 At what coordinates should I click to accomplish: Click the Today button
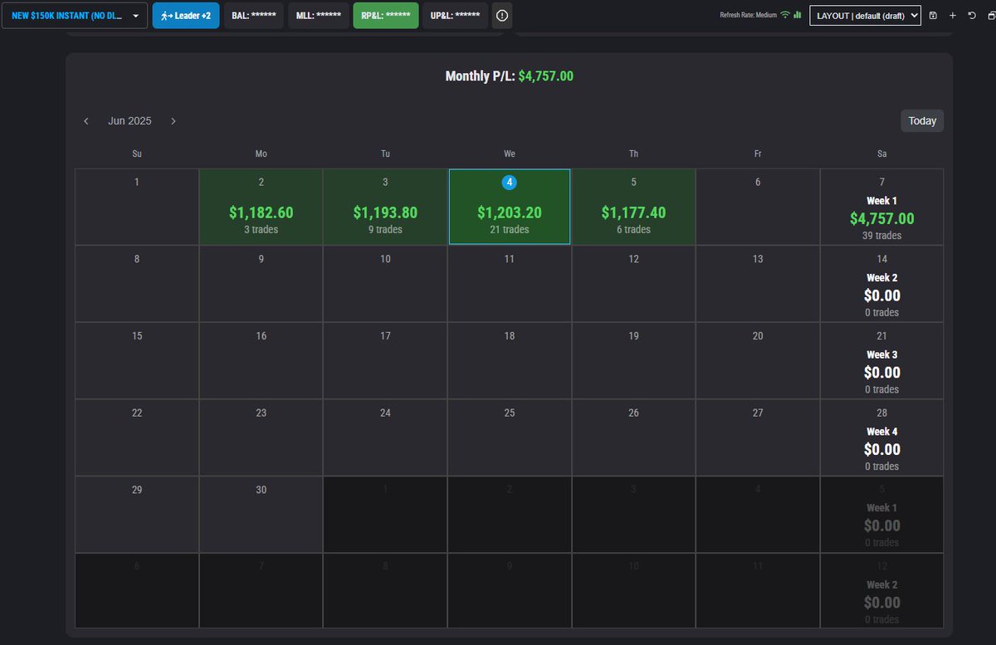(x=921, y=120)
